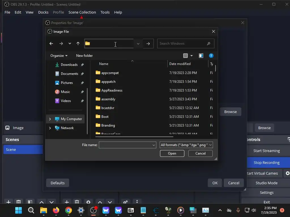Open 7-Zip from the taskbar

(131, 210)
